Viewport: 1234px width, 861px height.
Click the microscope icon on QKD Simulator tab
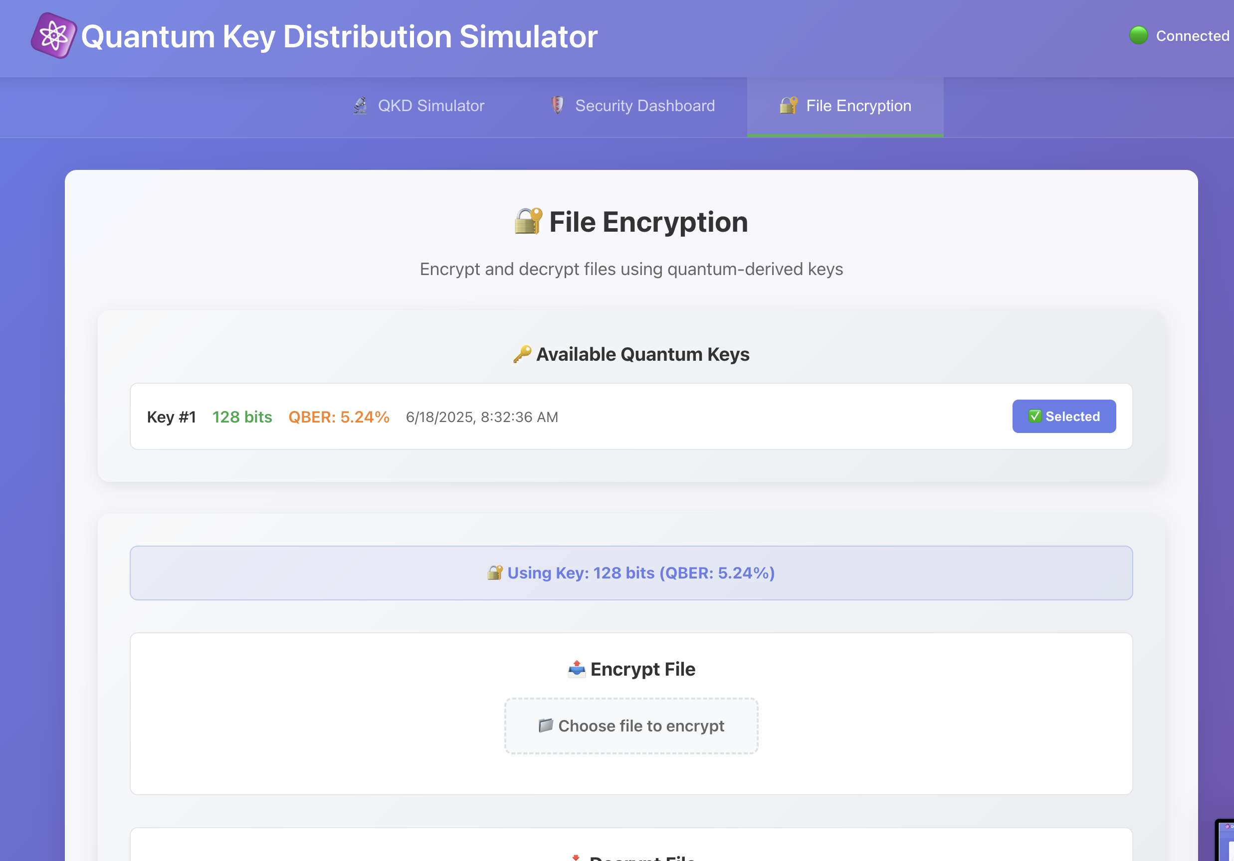pos(361,106)
